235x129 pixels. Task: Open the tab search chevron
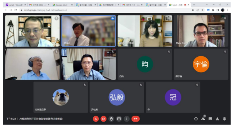tap(207, 5)
